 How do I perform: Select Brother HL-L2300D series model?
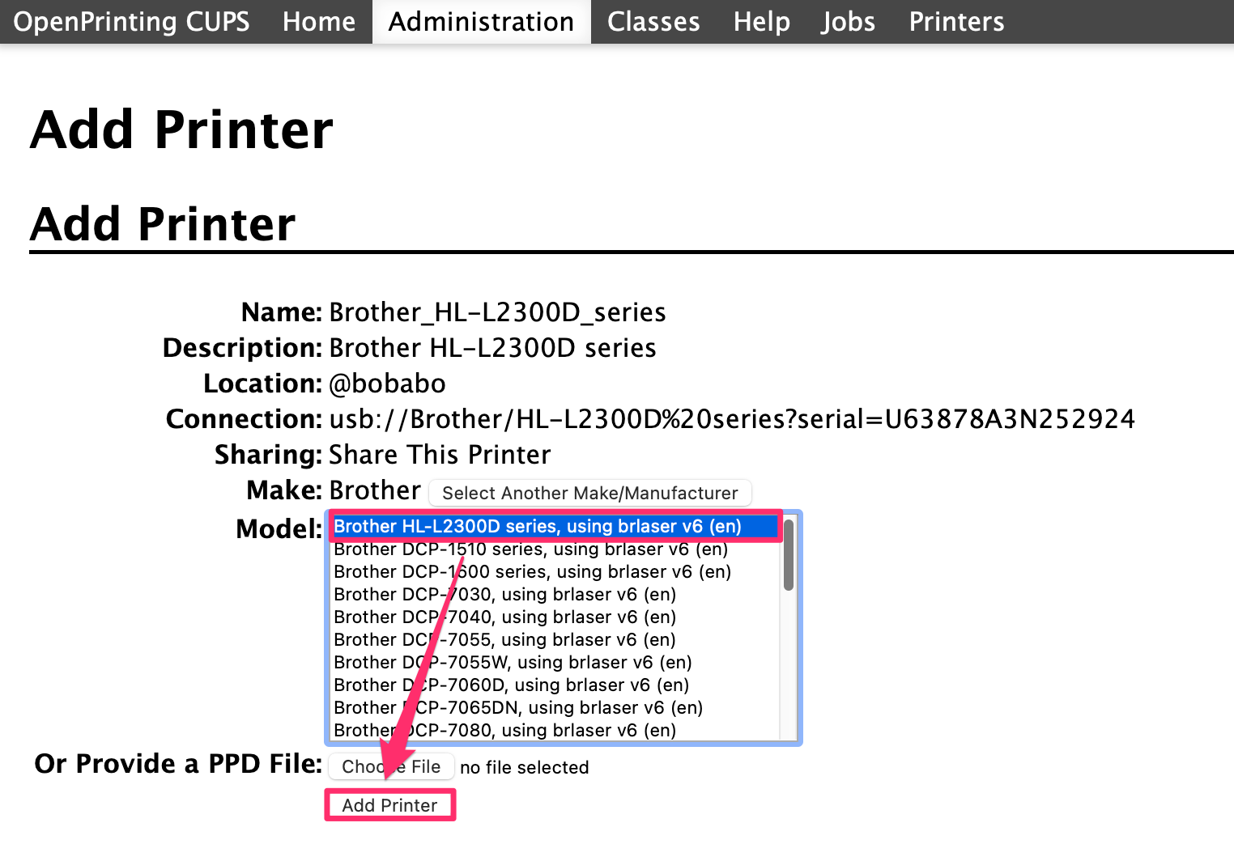554,526
